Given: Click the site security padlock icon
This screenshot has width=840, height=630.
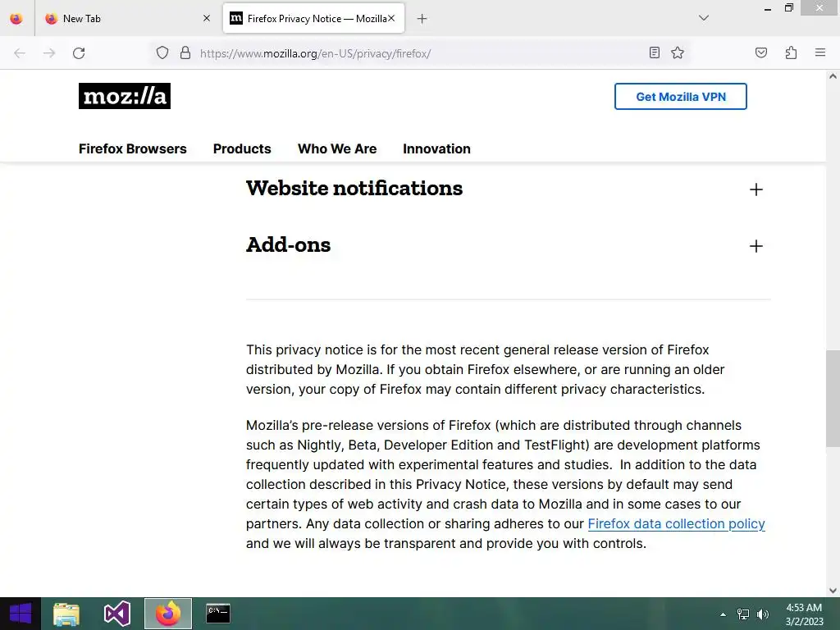Looking at the screenshot, I should pos(185,53).
